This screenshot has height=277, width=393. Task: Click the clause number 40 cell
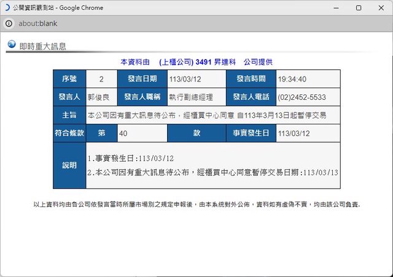coord(141,133)
